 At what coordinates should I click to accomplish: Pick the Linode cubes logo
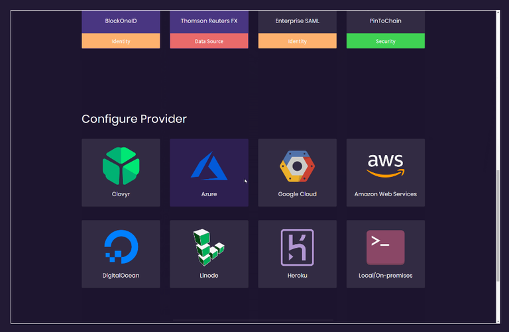point(209,247)
